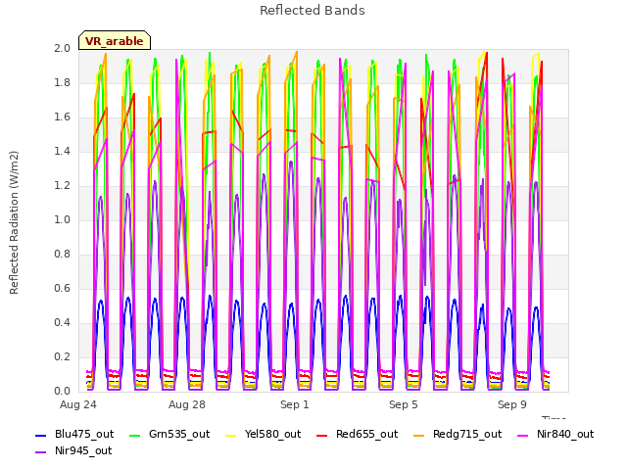Toggle the Nir945_out legend entry

coord(73,451)
